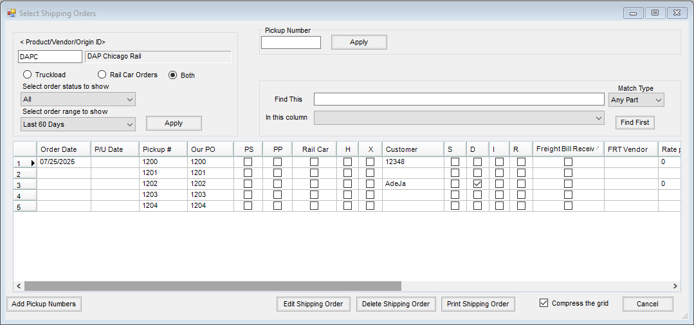This screenshot has width=694, height=325.
Task: Click the Our PO column header
Action: [210, 149]
